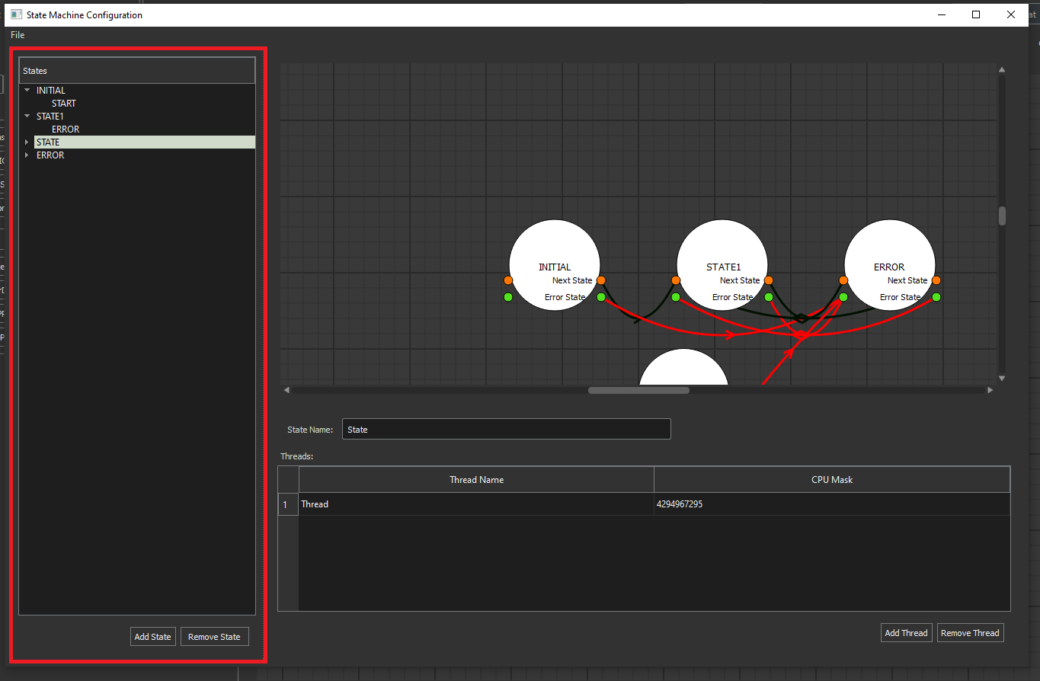Screen dimensions: 1040x681
Task: Expand the top-level ERROR tree item
Action: 27,155
